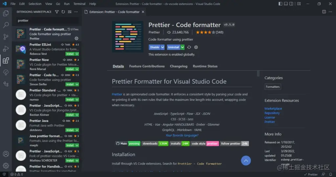Open the Help menu

tap(93, 4)
